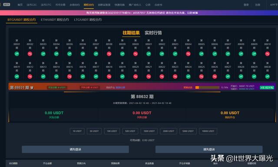Click the green up icon for period 88597
This screenshot has width=278, height=167.
point(96,54)
